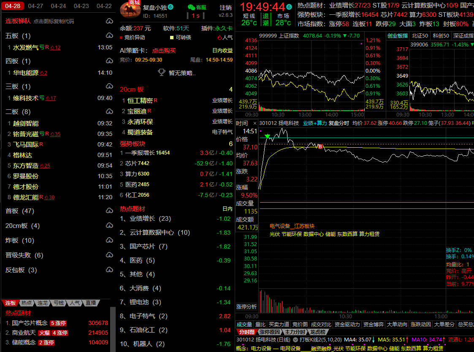Click refresh icon next to 复盘小独
The height and width of the screenshot is (352, 474).
click(171, 7)
